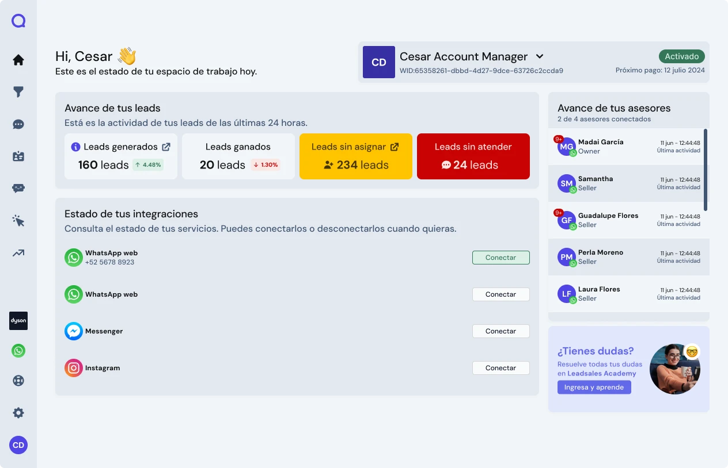The image size is (728, 468).
Task: Connect WhatsApp web +52 5678 8923
Action: coord(500,258)
